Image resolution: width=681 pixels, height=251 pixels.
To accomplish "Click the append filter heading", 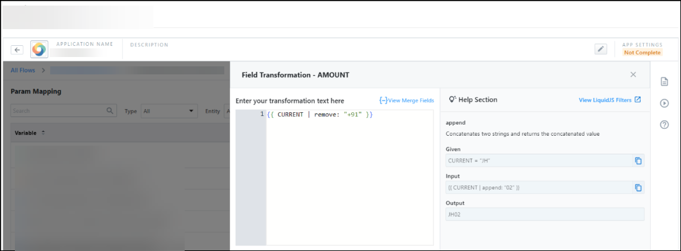I will tap(455, 123).
